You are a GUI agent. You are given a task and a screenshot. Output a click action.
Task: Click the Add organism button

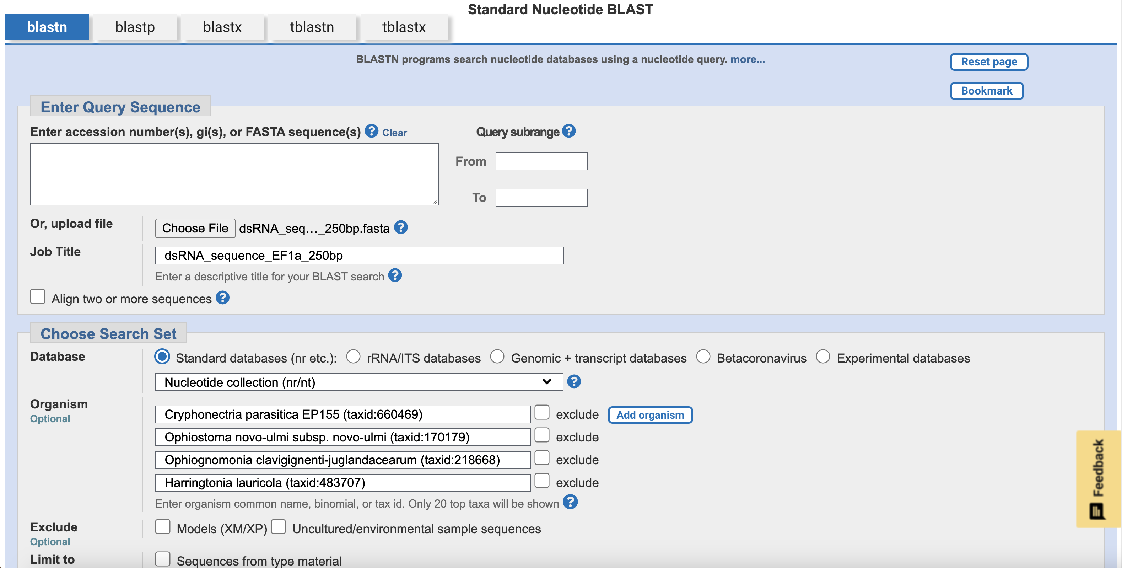[x=649, y=414]
